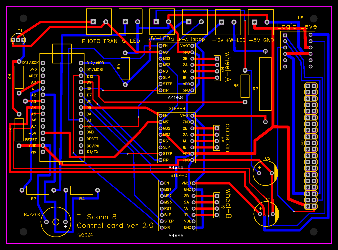Click the Tstop label
The image size is (338, 250).
197,39
